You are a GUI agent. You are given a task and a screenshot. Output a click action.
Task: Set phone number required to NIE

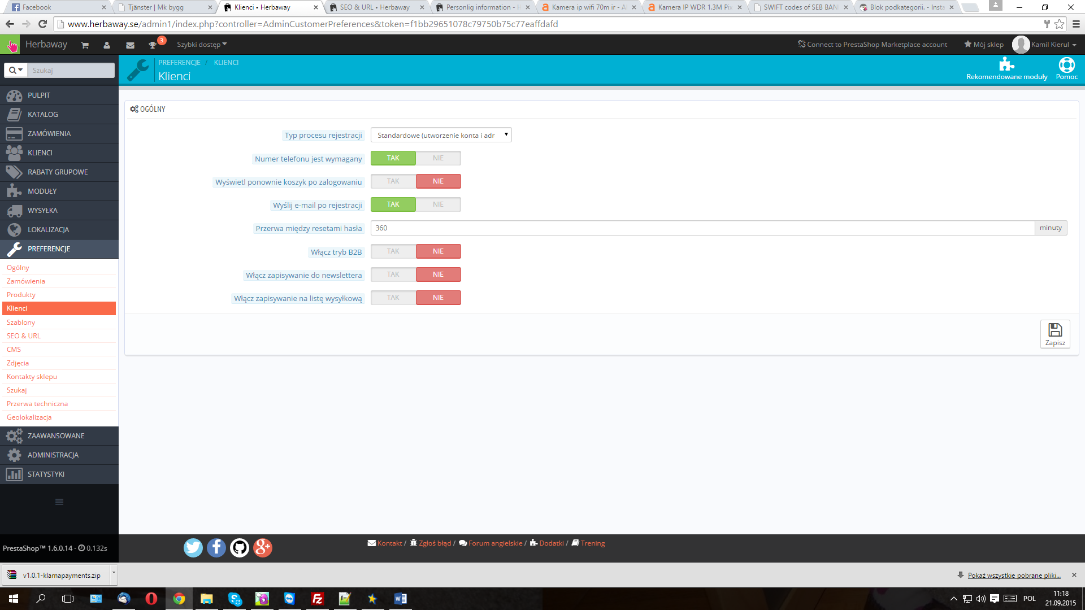(x=438, y=158)
